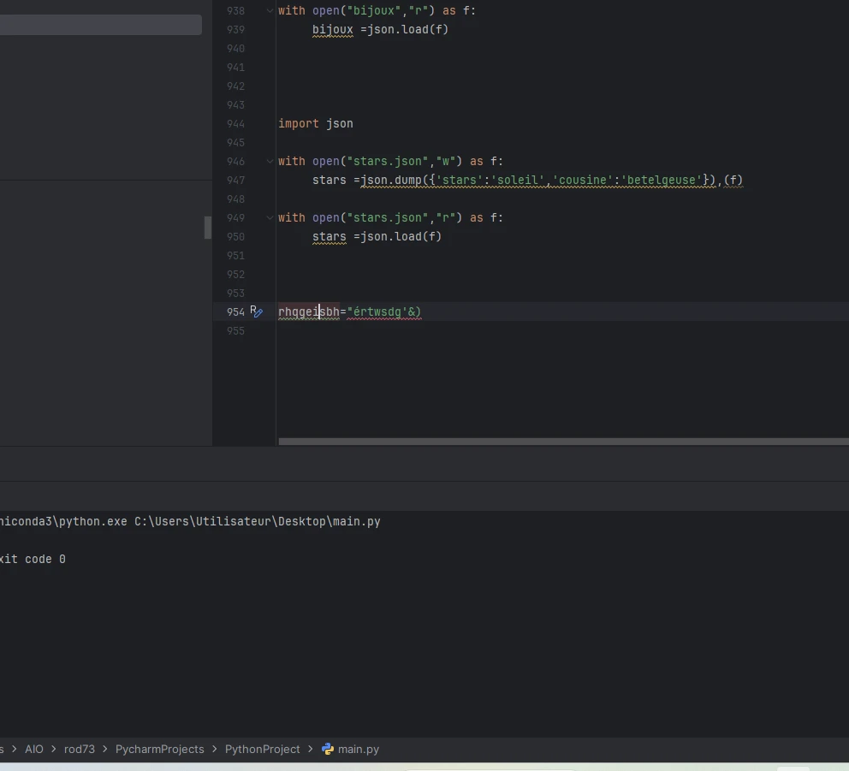Click the gutter at line number 950
The width and height of the screenshot is (849, 771).
[x=235, y=237]
